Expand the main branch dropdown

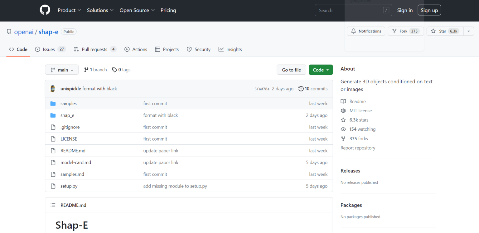coord(62,70)
